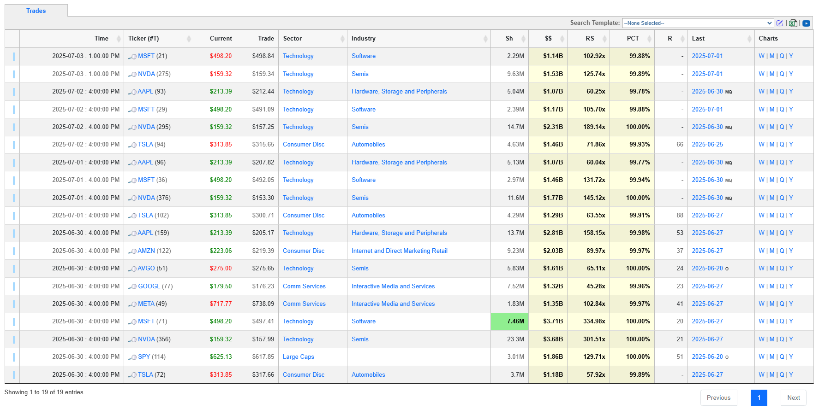Sort by the Sh column header
The height and width of the screenshot is (415, 819).
509,39
